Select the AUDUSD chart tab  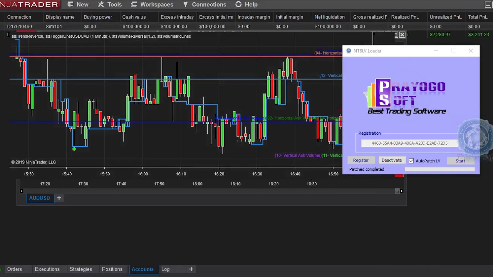click(40, 198)
